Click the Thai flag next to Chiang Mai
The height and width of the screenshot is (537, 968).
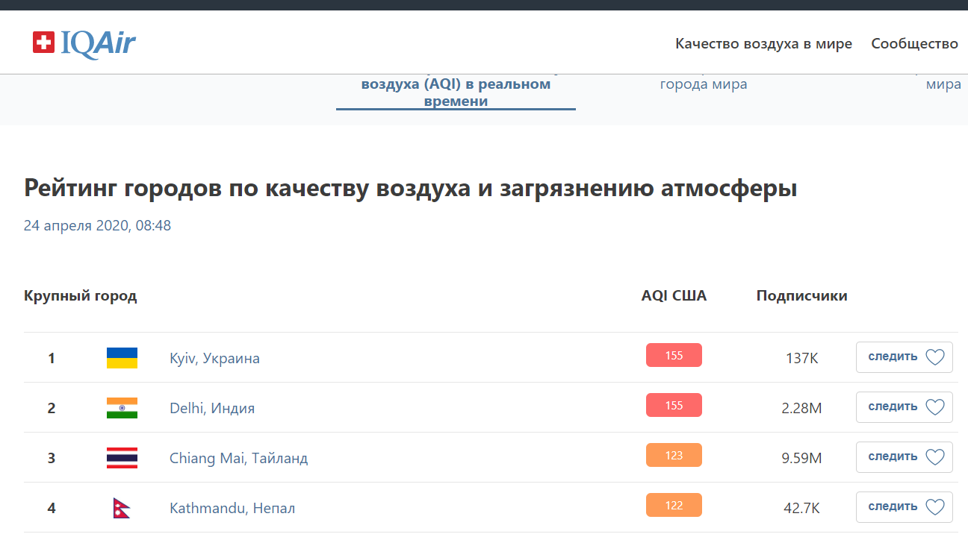coord(122,457)
